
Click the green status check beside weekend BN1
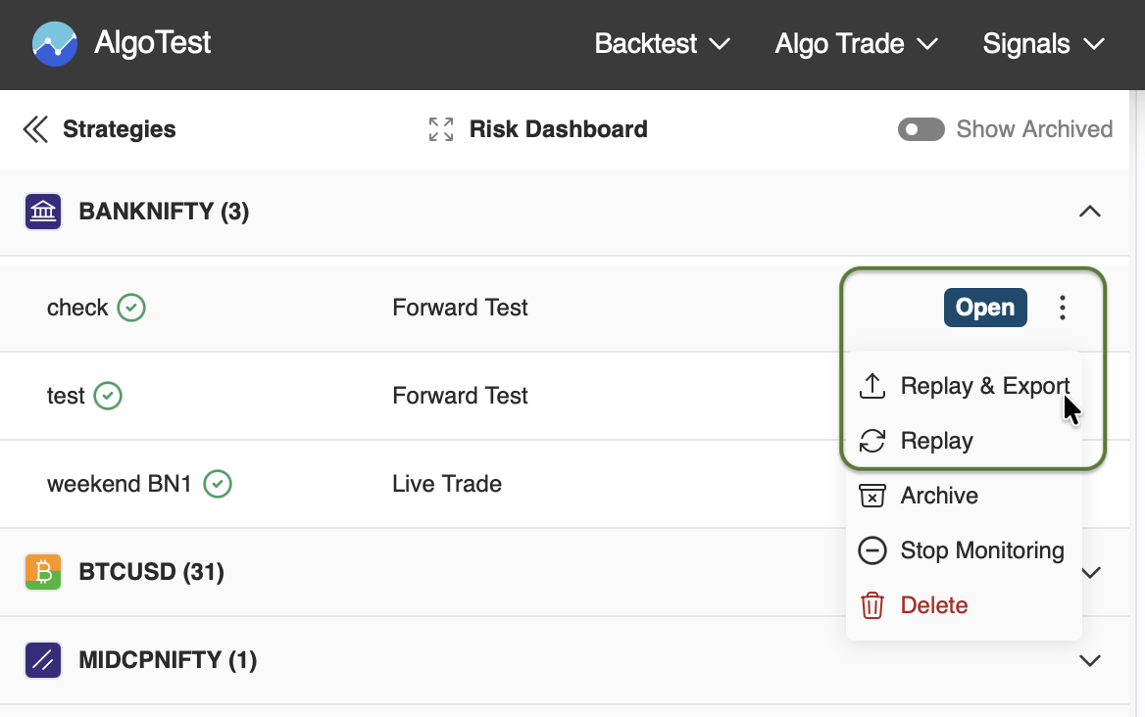218,484
